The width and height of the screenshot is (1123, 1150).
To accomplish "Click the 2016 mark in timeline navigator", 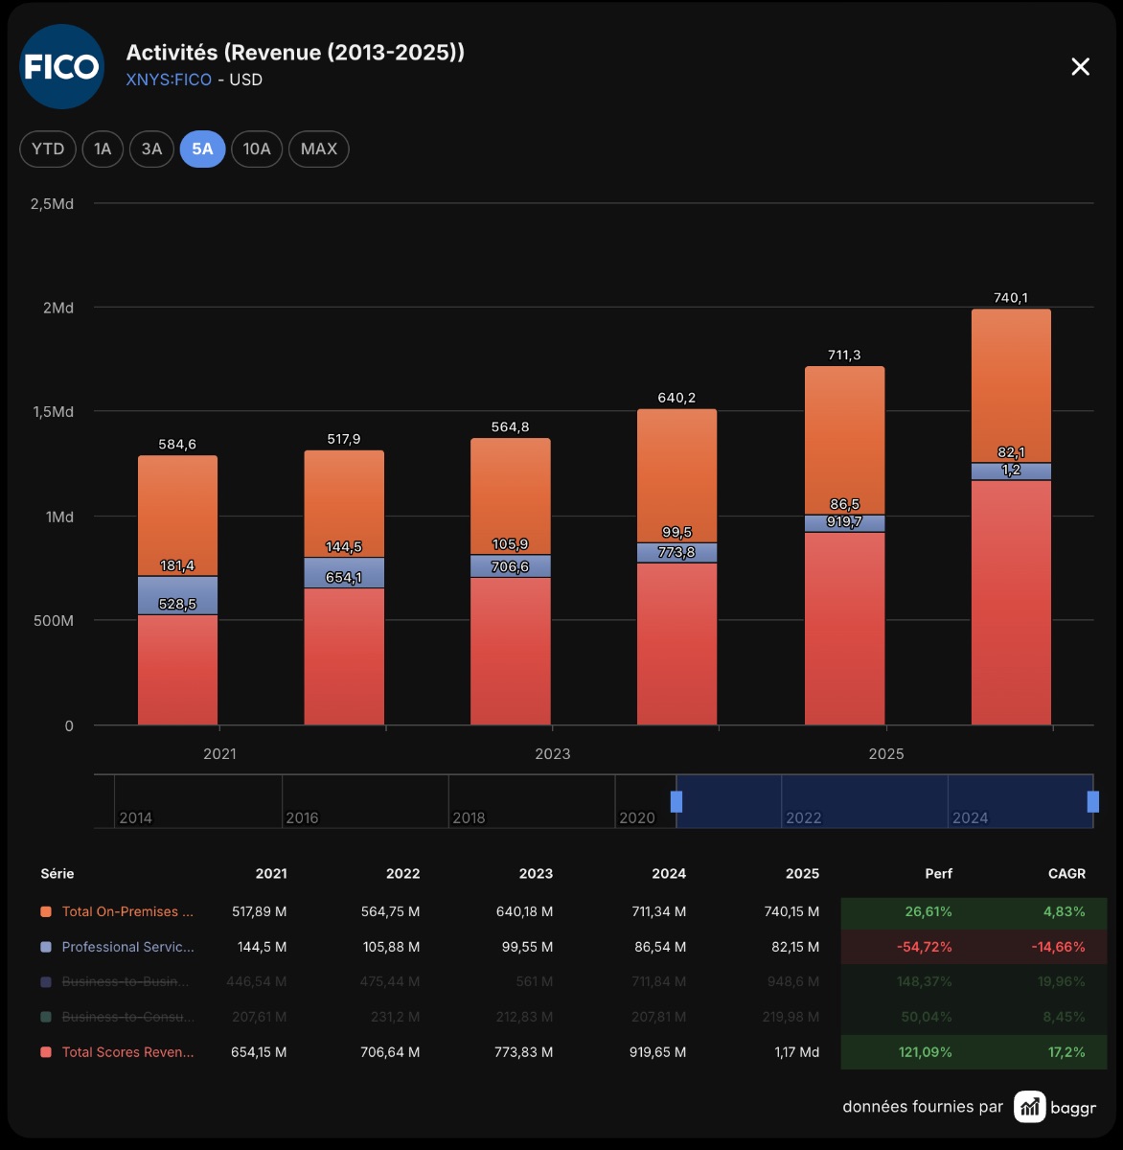I will 302,817.
